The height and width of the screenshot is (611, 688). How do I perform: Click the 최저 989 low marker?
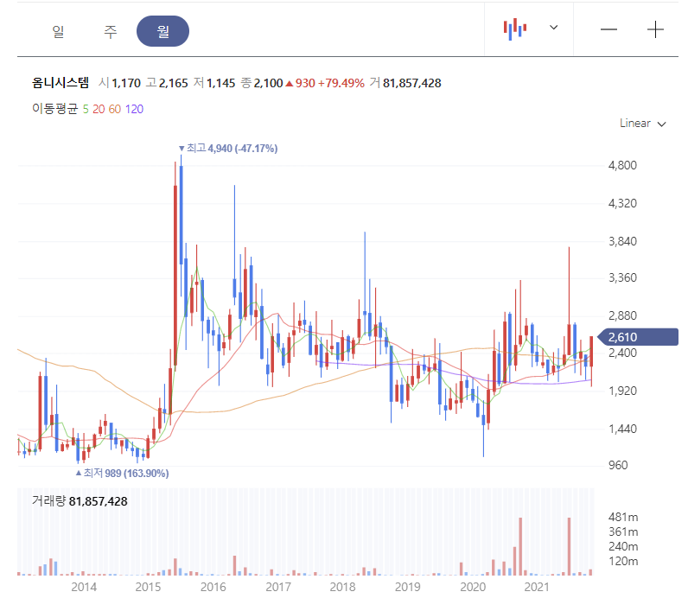122,474
